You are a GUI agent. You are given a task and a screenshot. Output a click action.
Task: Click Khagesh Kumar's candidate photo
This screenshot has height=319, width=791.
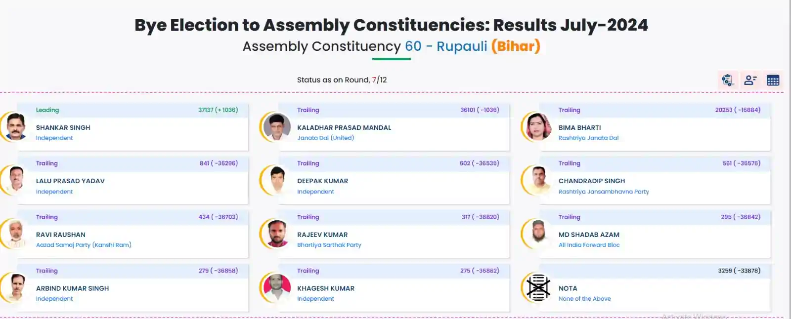[277, 288]
